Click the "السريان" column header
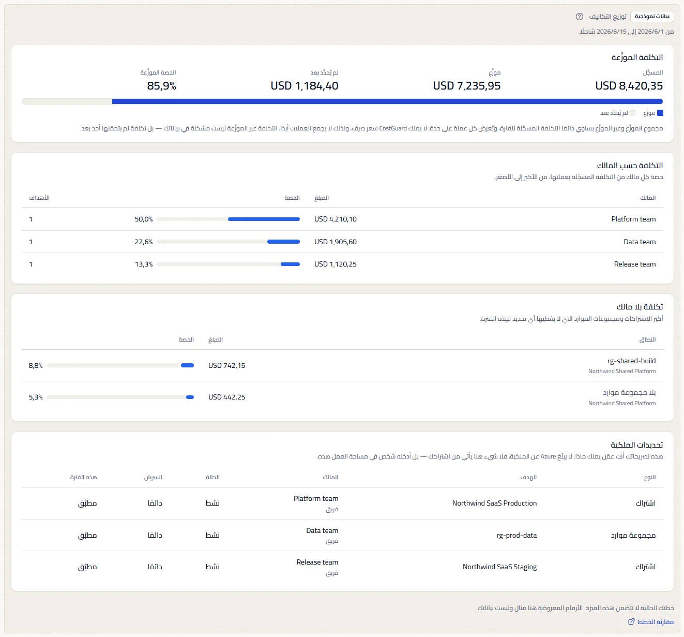This screenshot has height=637, width=684. (153, 477)
